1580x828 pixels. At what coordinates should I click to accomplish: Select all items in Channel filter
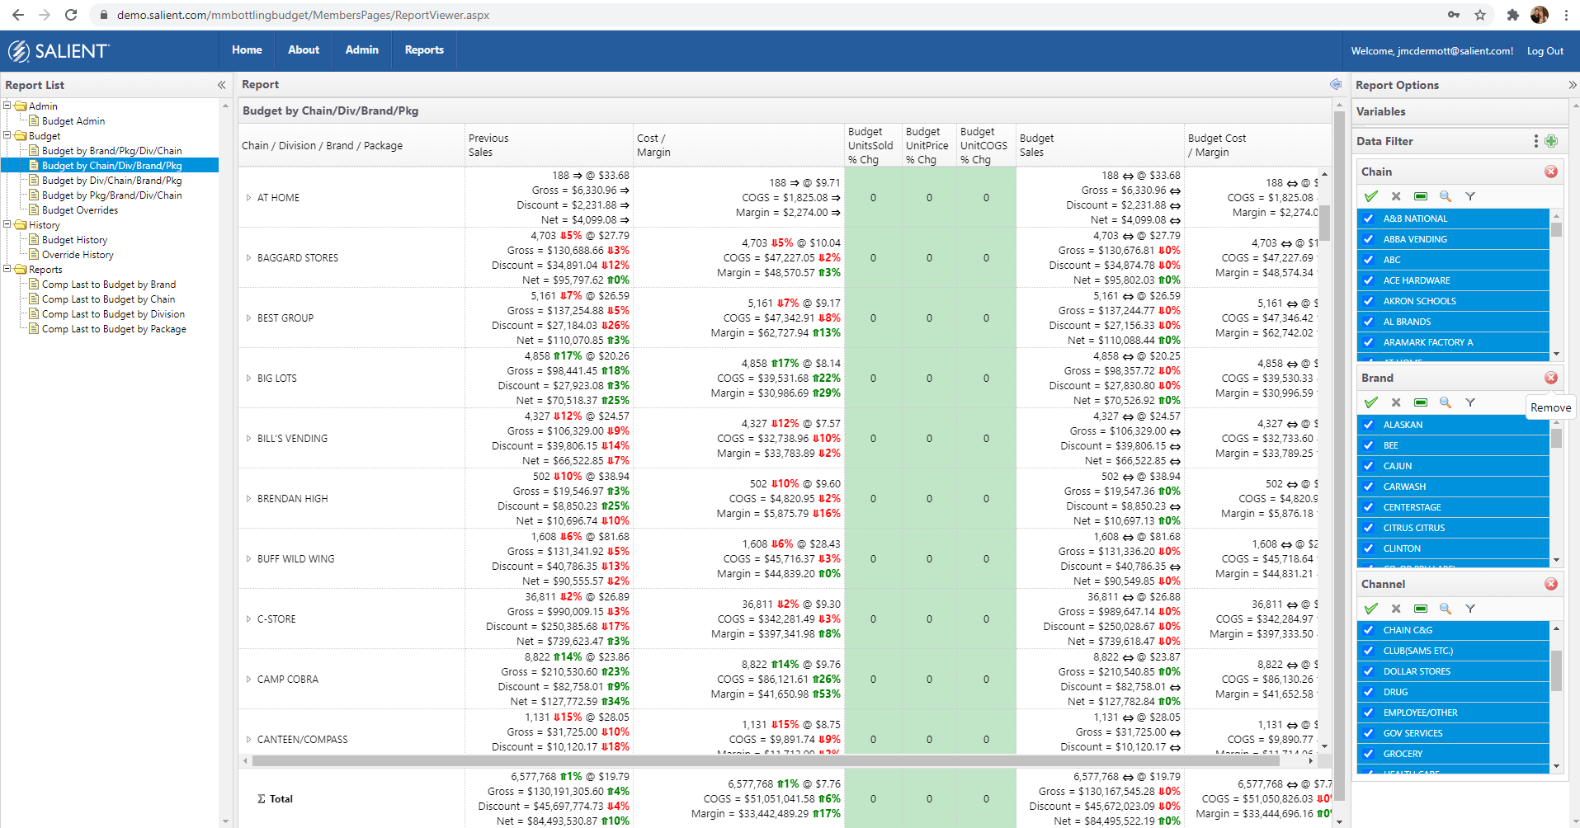coord(1371,609)
